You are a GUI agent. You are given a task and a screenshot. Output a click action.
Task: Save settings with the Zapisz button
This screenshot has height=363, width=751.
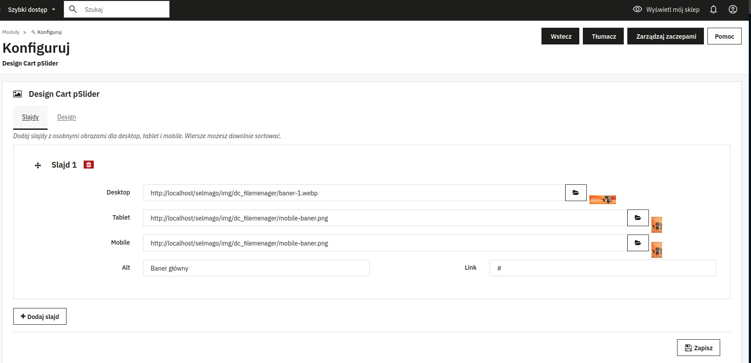click(x=698, y=348)
